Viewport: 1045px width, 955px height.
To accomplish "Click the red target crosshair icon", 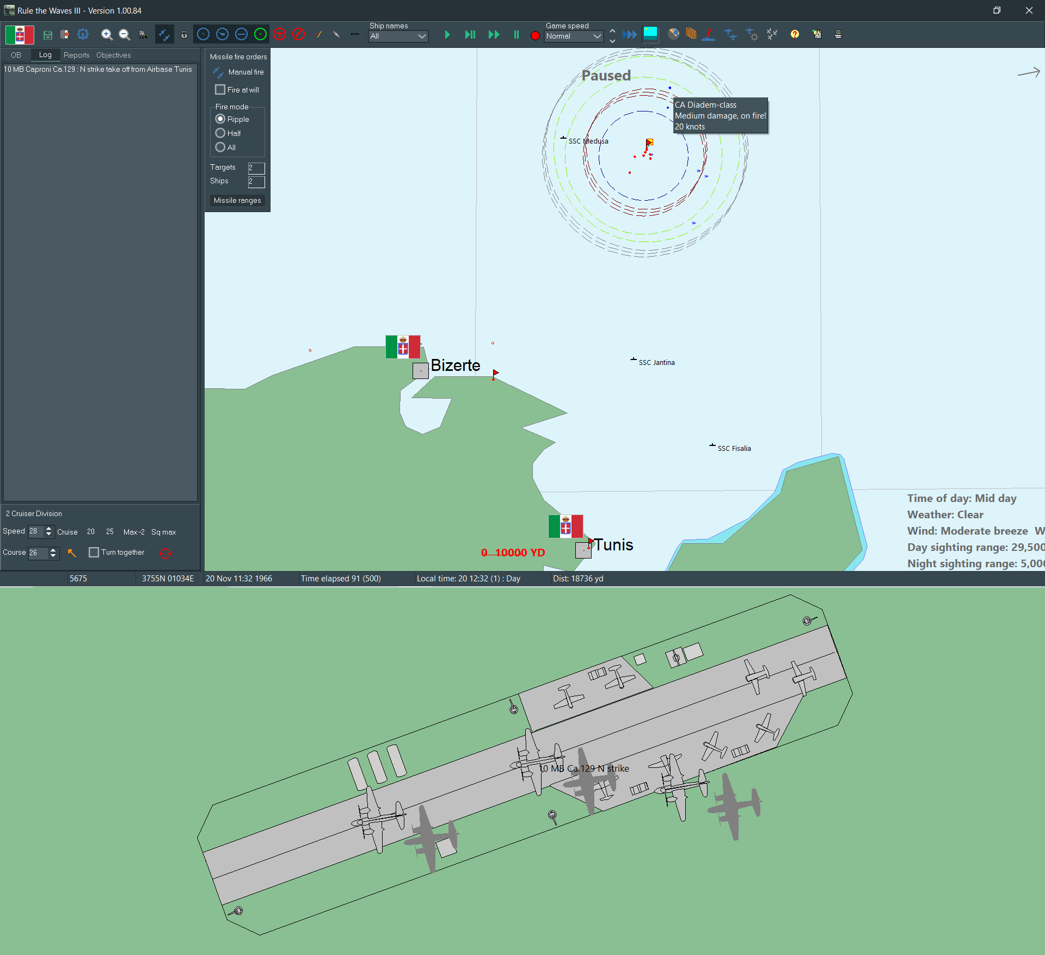I will tap(165, 553).
